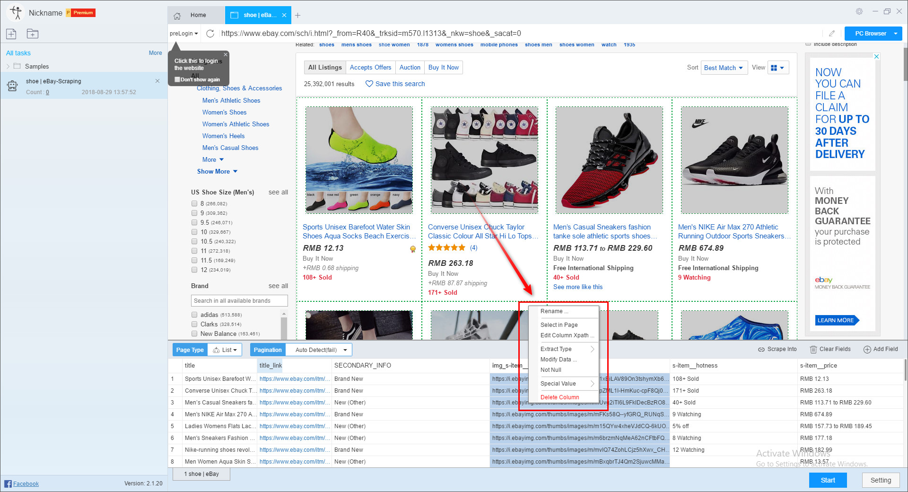Check the shoe size 8 checkbox
The height and width of the screenshot is (492, 908).
click(194, 203)
